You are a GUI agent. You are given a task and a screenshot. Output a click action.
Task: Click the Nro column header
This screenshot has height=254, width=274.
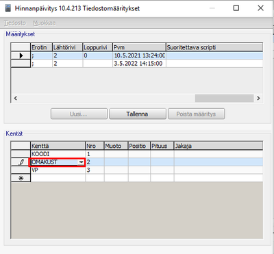(95, 146)
